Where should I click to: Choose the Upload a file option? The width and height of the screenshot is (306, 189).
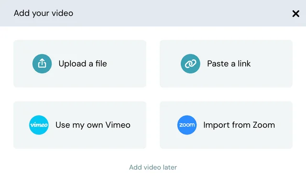pyautogui.click(x=80, y=64)
